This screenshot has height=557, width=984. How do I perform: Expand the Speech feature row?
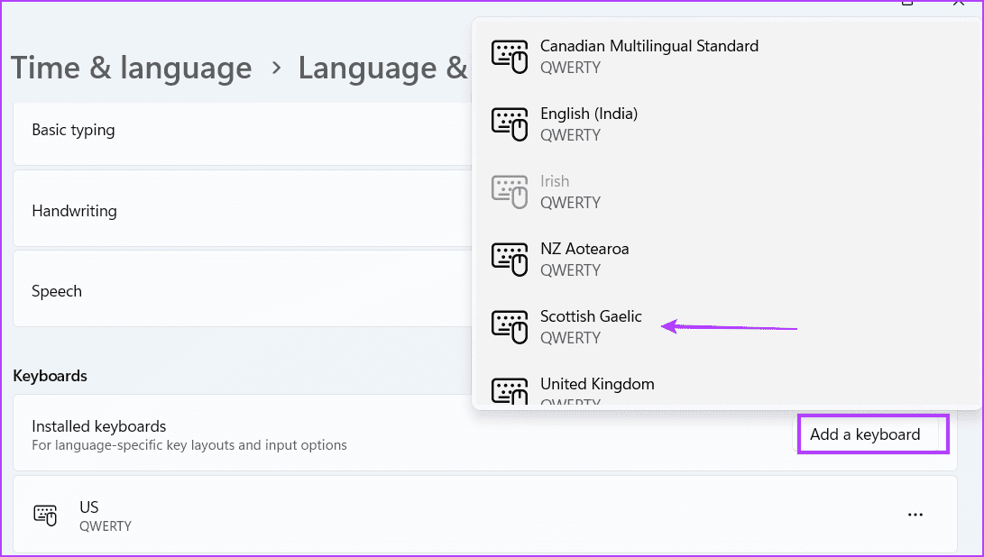[x=243, y=289]
